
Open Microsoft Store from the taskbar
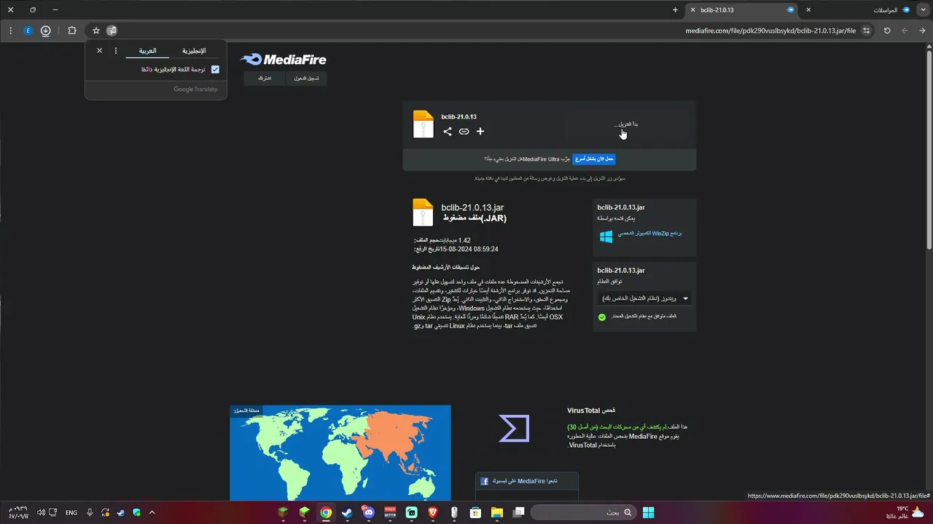[x=475, y=513]
